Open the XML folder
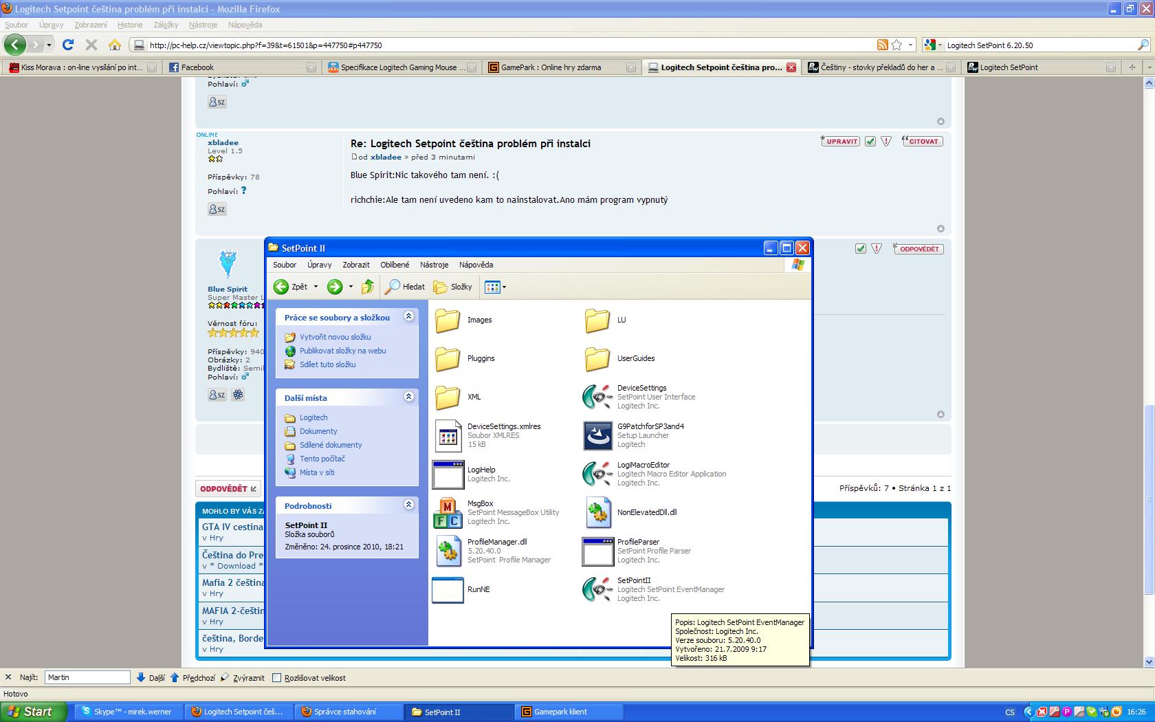 pos(448,397)
